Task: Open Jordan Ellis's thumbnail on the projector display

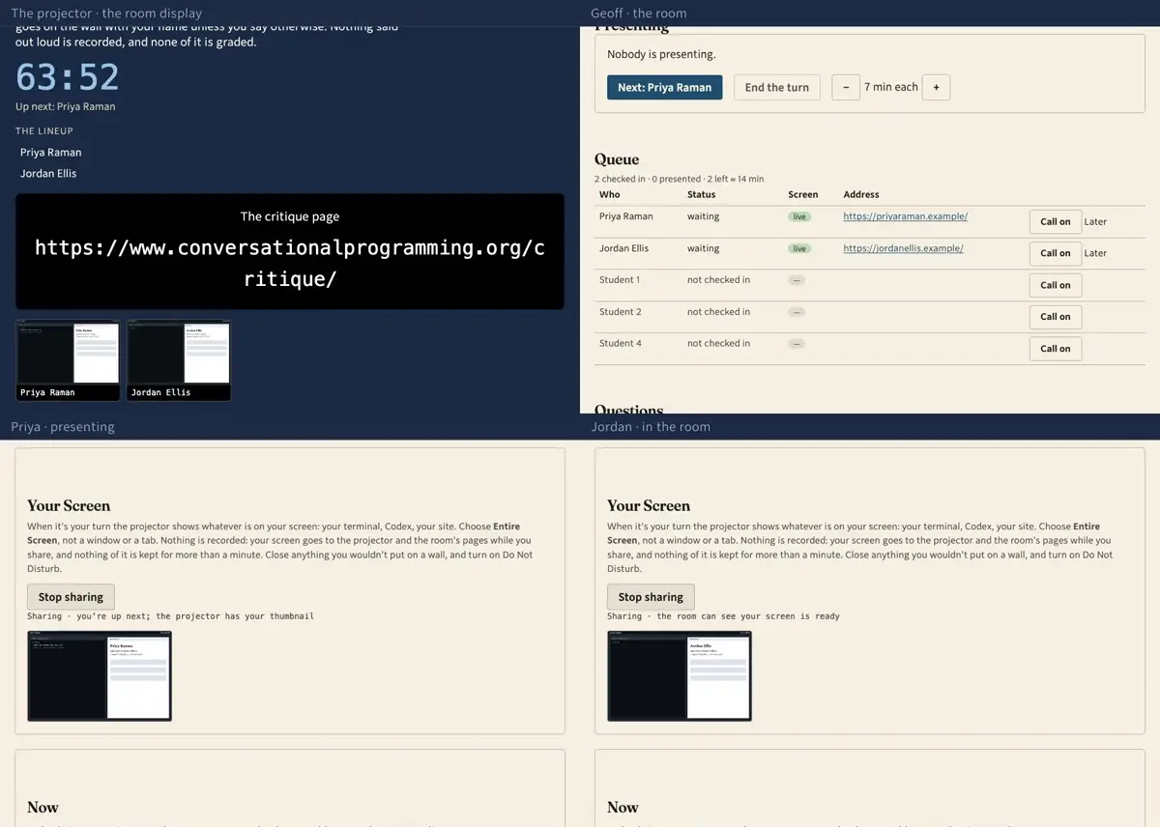Action: (179, 360)
